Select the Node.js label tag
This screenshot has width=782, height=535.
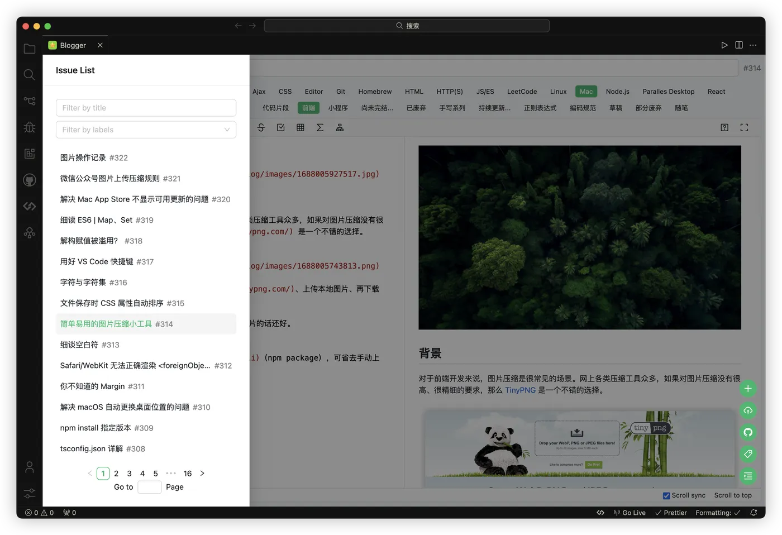click(x=617, y=92)
